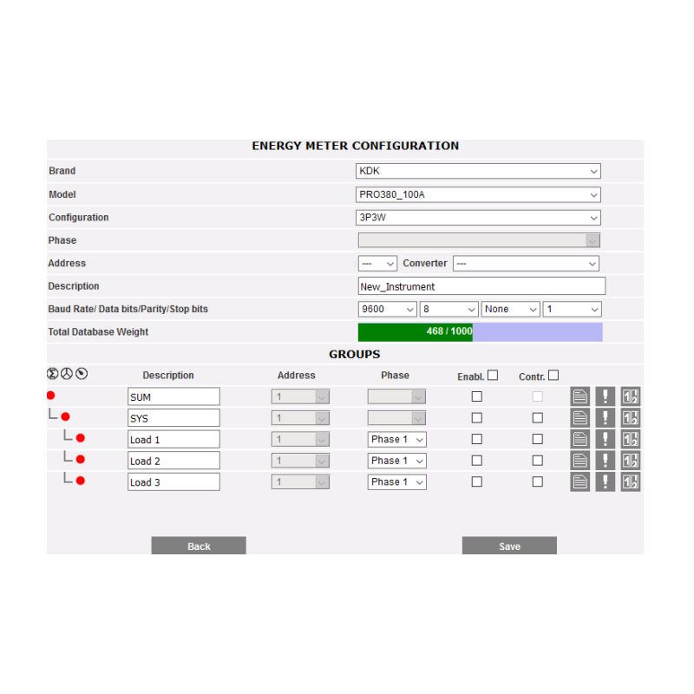Viewport: 694px width, 694px height.
Task: Click the three-phase circle icon in Groups header
Action: point(67,374)
